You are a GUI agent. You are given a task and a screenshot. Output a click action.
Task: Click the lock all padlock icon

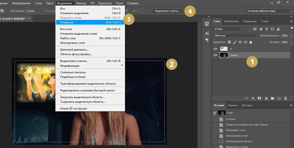point(251,42)
